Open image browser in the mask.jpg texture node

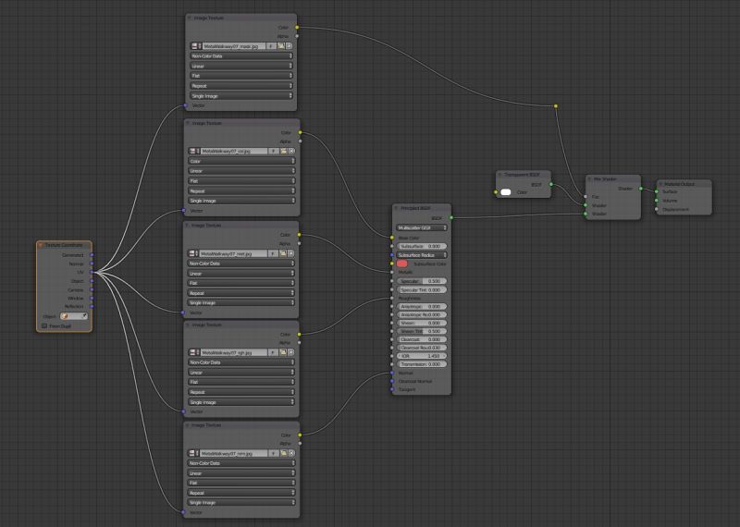click(196, 46)
